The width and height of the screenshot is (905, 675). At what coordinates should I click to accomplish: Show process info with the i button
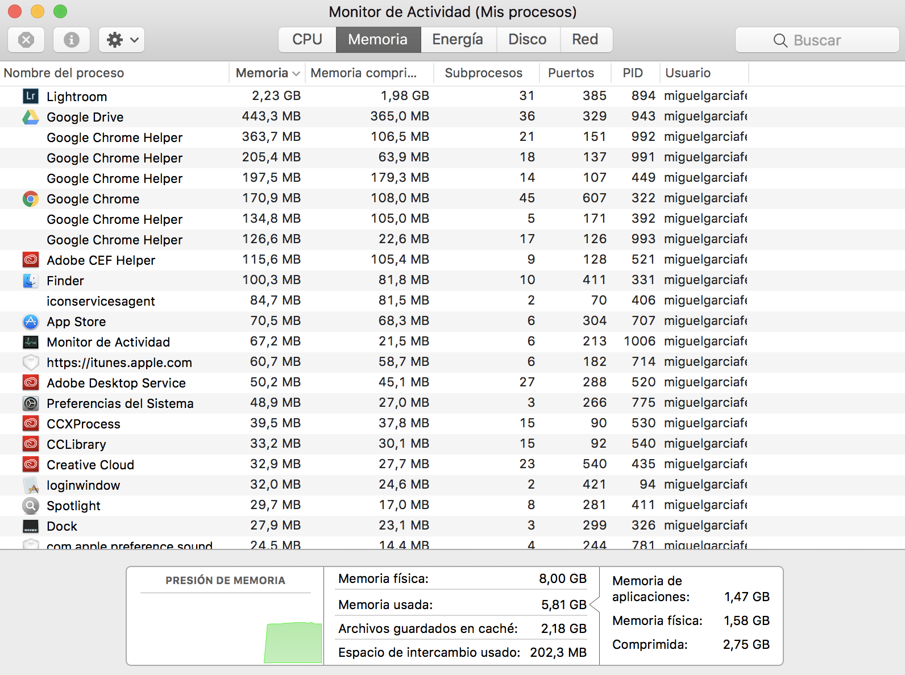tap(72, 40)
